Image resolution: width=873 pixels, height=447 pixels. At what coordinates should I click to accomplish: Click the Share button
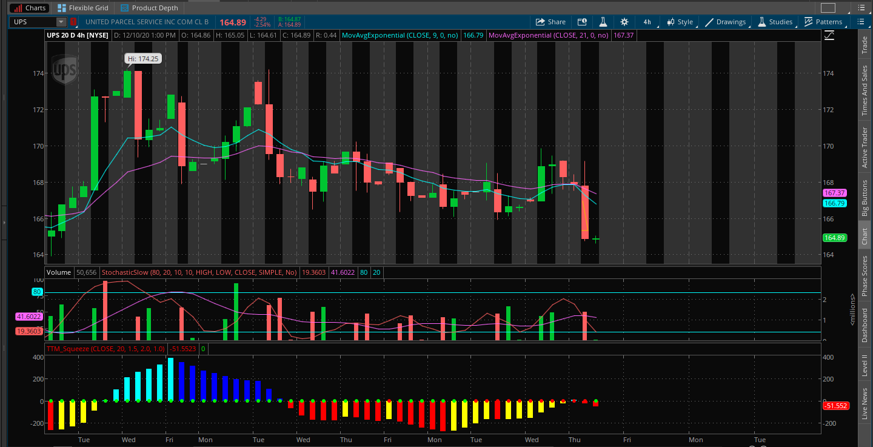(x=550, y=22)
